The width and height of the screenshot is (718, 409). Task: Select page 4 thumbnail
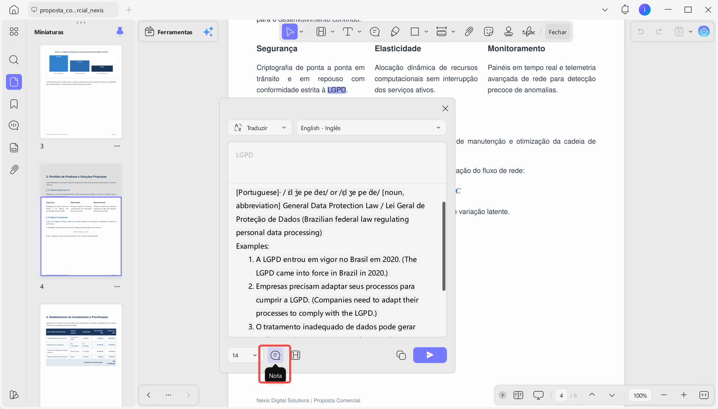[81, 220]
